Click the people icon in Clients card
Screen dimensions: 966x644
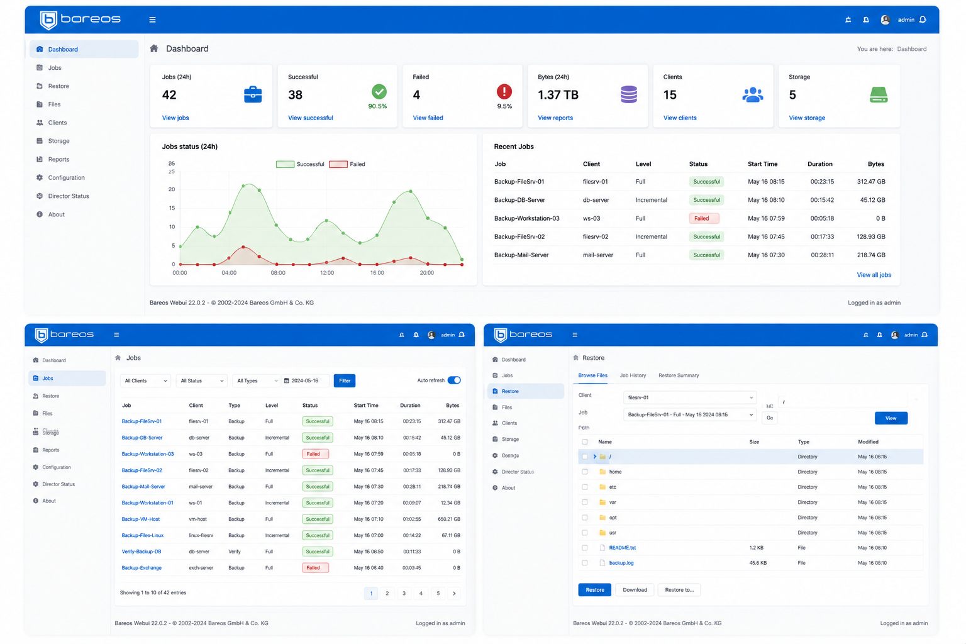(x=753, y=94)
